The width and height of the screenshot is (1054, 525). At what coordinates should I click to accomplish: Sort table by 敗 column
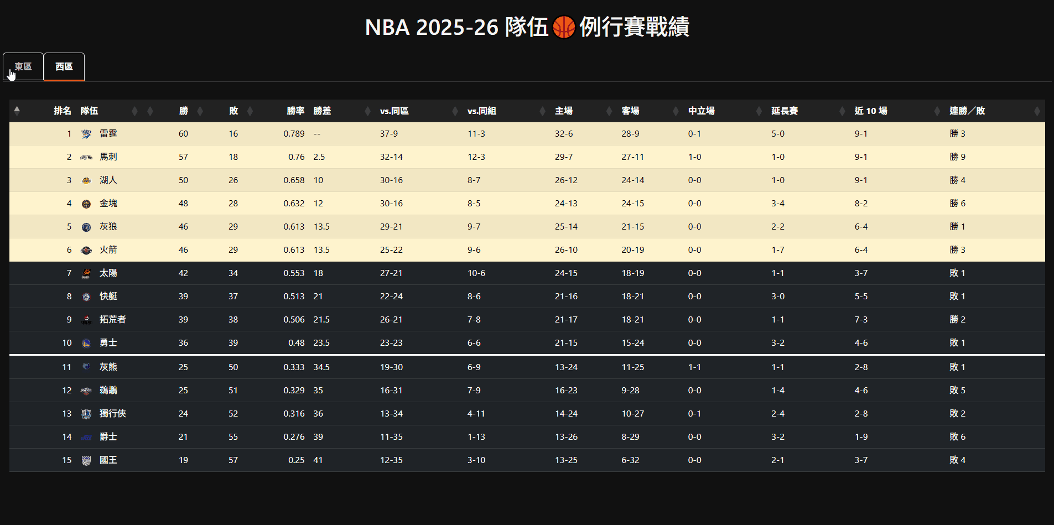click(233, 111)
